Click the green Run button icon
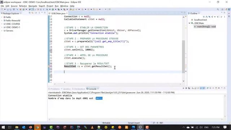231x130 pixels. 53,9
